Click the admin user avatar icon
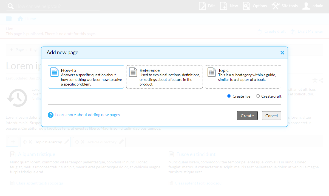The height and width of the screenshot is (196, 329). [306, 6]
